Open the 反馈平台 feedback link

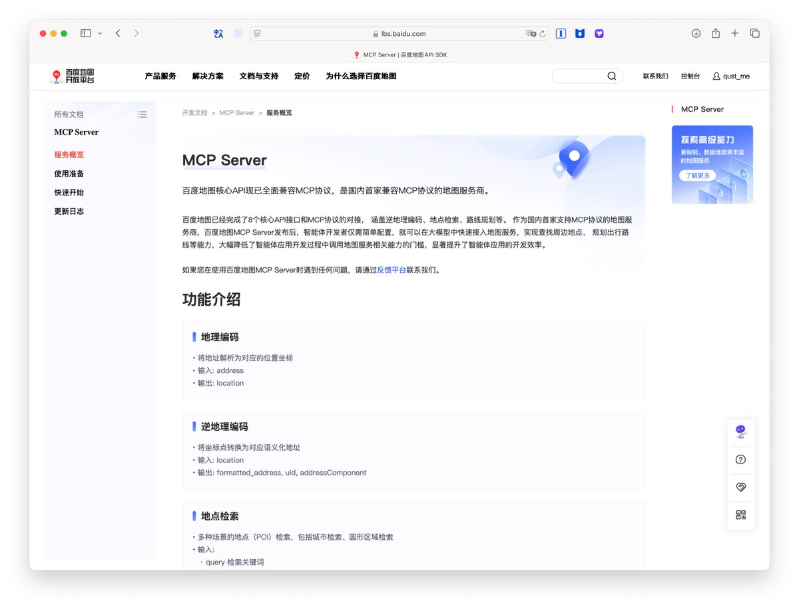click(x=392, y=270)
